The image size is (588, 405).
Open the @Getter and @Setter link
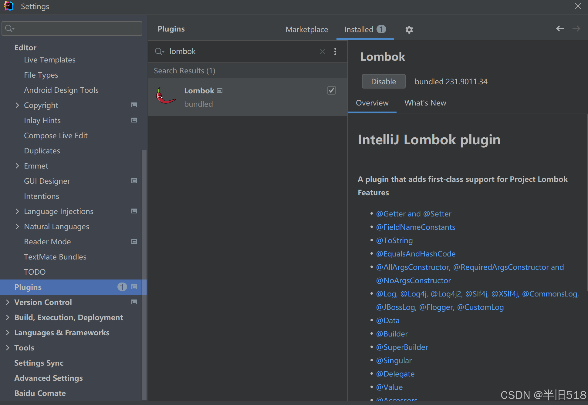[x=414, y=214]
